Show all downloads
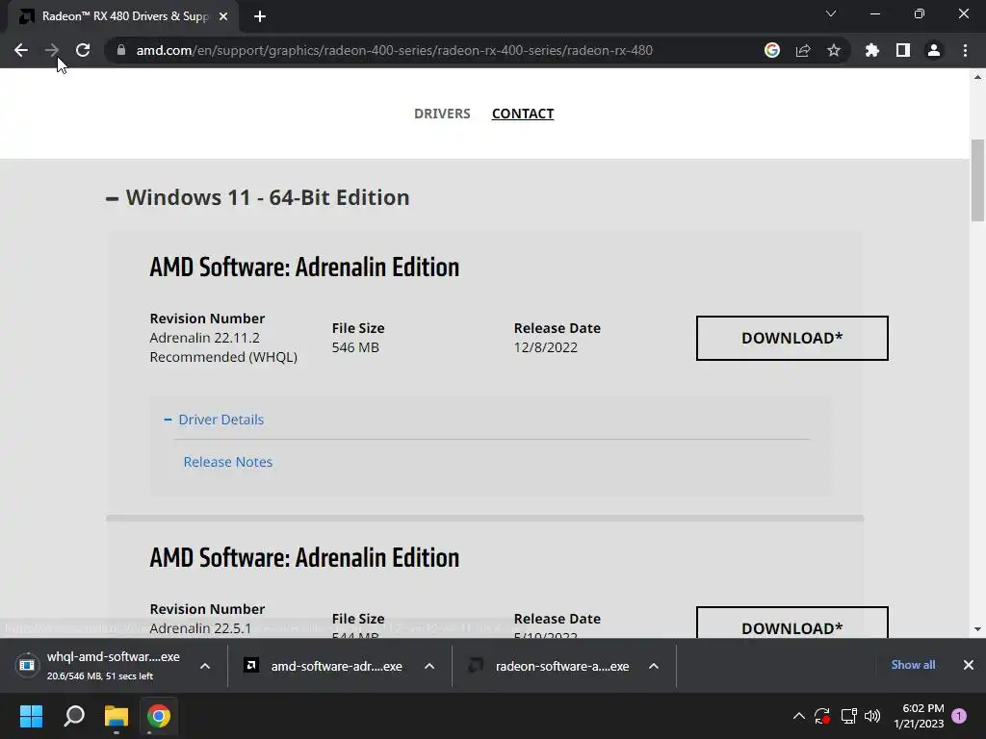 coord(913,665)
